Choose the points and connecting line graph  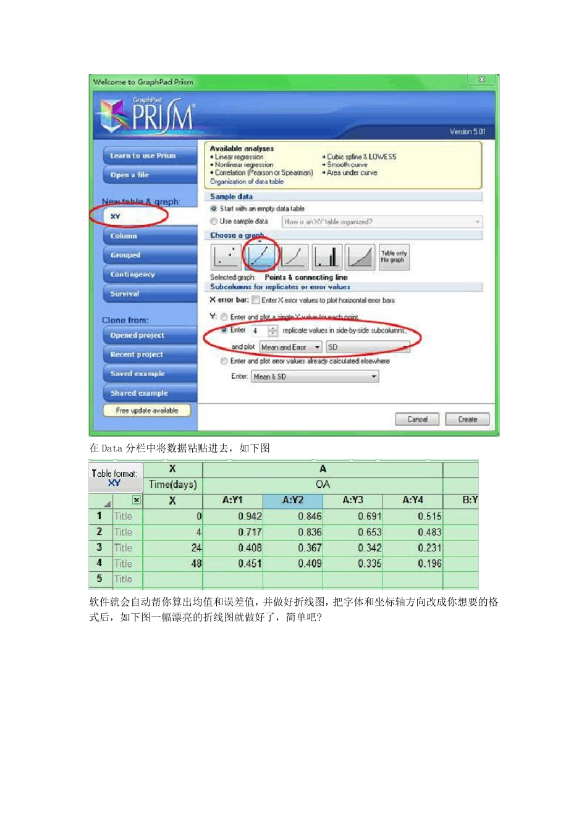pyautogui.click(x=260, y=256)
